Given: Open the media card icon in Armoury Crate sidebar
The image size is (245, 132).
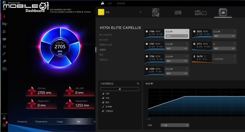Looking at the screenshot, I should pyautogui.click(x=4, y=39).
